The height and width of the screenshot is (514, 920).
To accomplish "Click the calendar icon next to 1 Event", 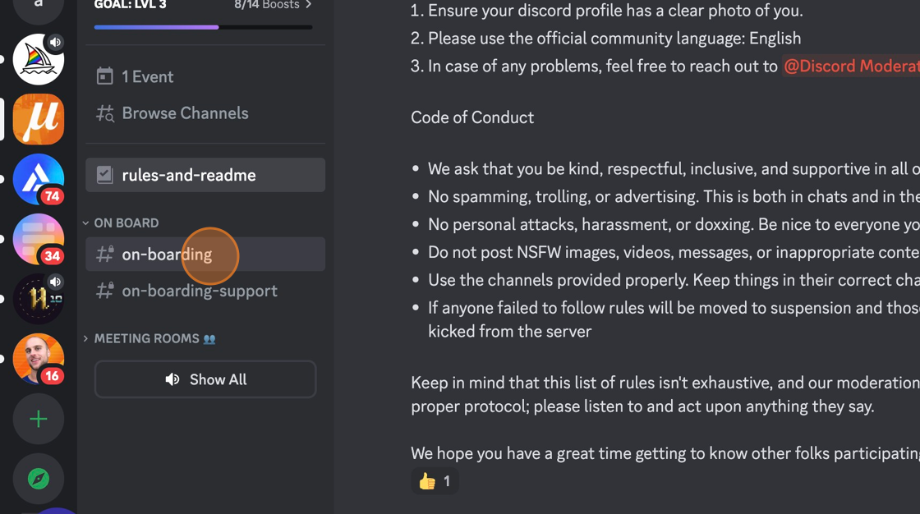I will (104, 76).
